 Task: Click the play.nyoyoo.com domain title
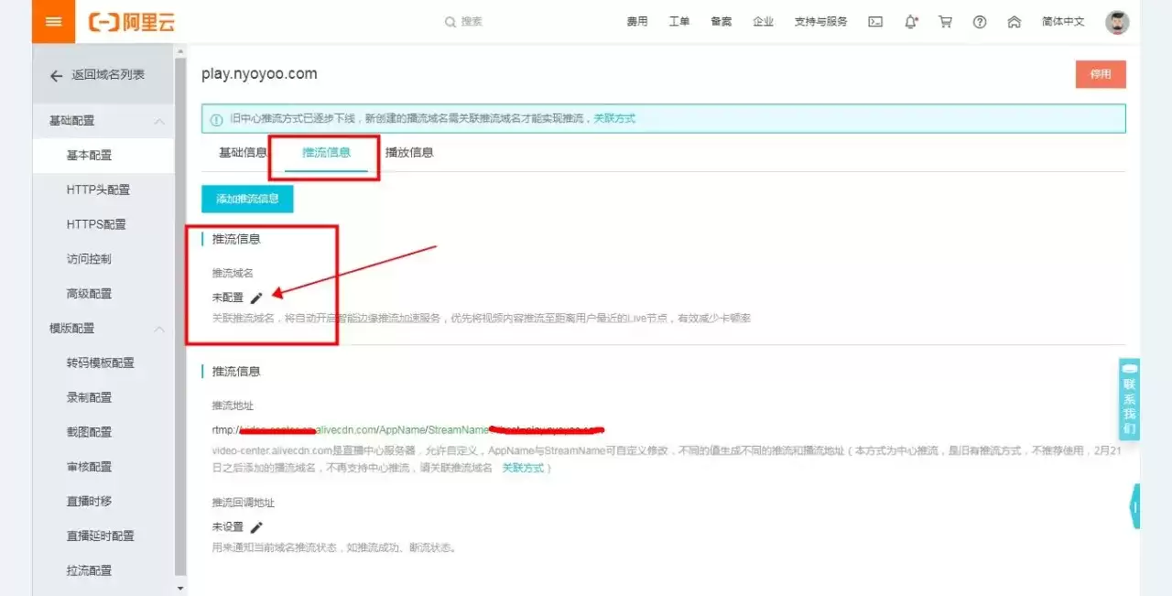[x=259, y=74]
